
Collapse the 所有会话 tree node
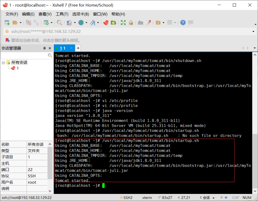(3, 62)
